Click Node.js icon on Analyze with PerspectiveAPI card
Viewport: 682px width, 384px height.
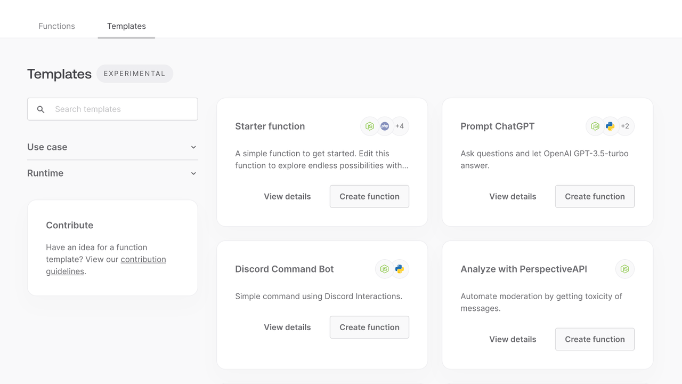625,269
